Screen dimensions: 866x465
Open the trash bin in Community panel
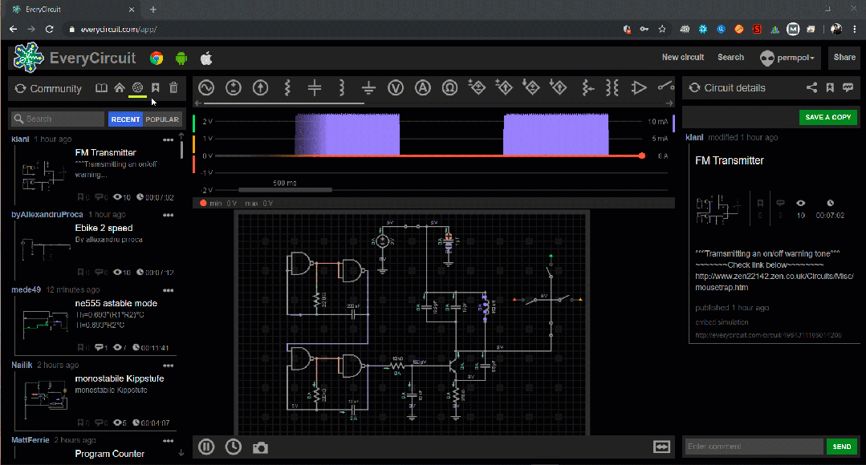click(173, 87)
